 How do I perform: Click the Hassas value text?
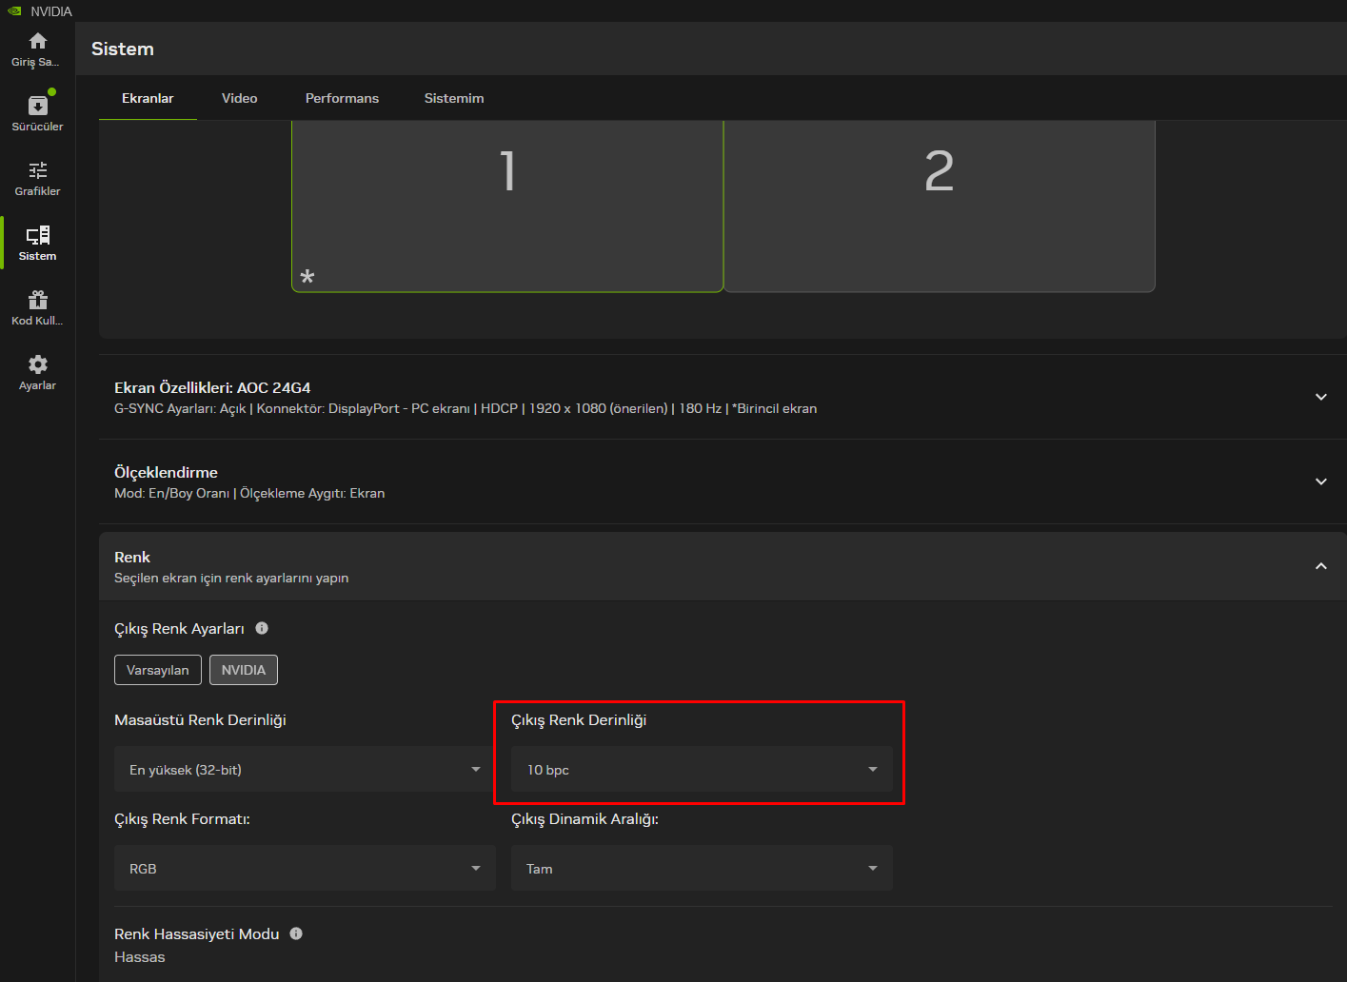pyautogui.click(x=140, y=957)
